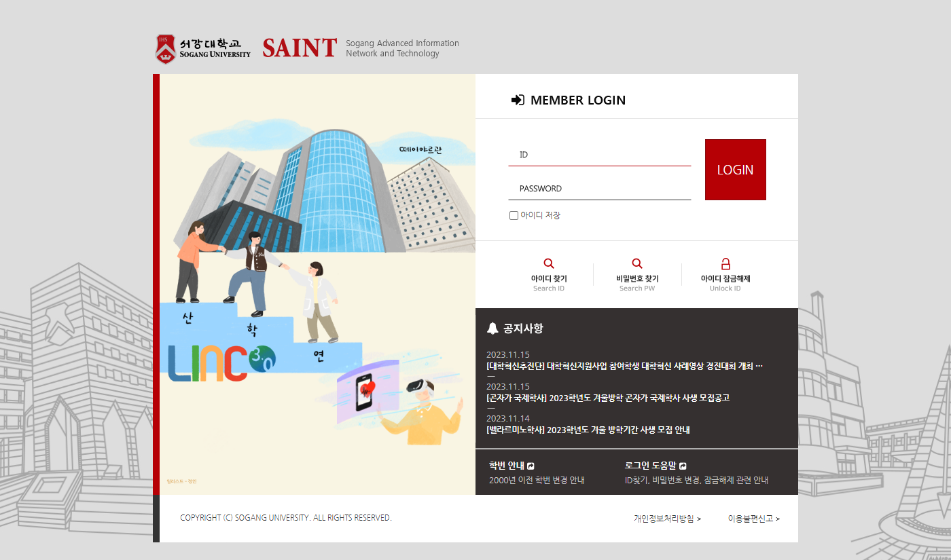Viewport: 951px width, 560px height.
Task: Click the 2023.11.15 date above the 곤자가 국제학사 notice
Action: point(508,387)
